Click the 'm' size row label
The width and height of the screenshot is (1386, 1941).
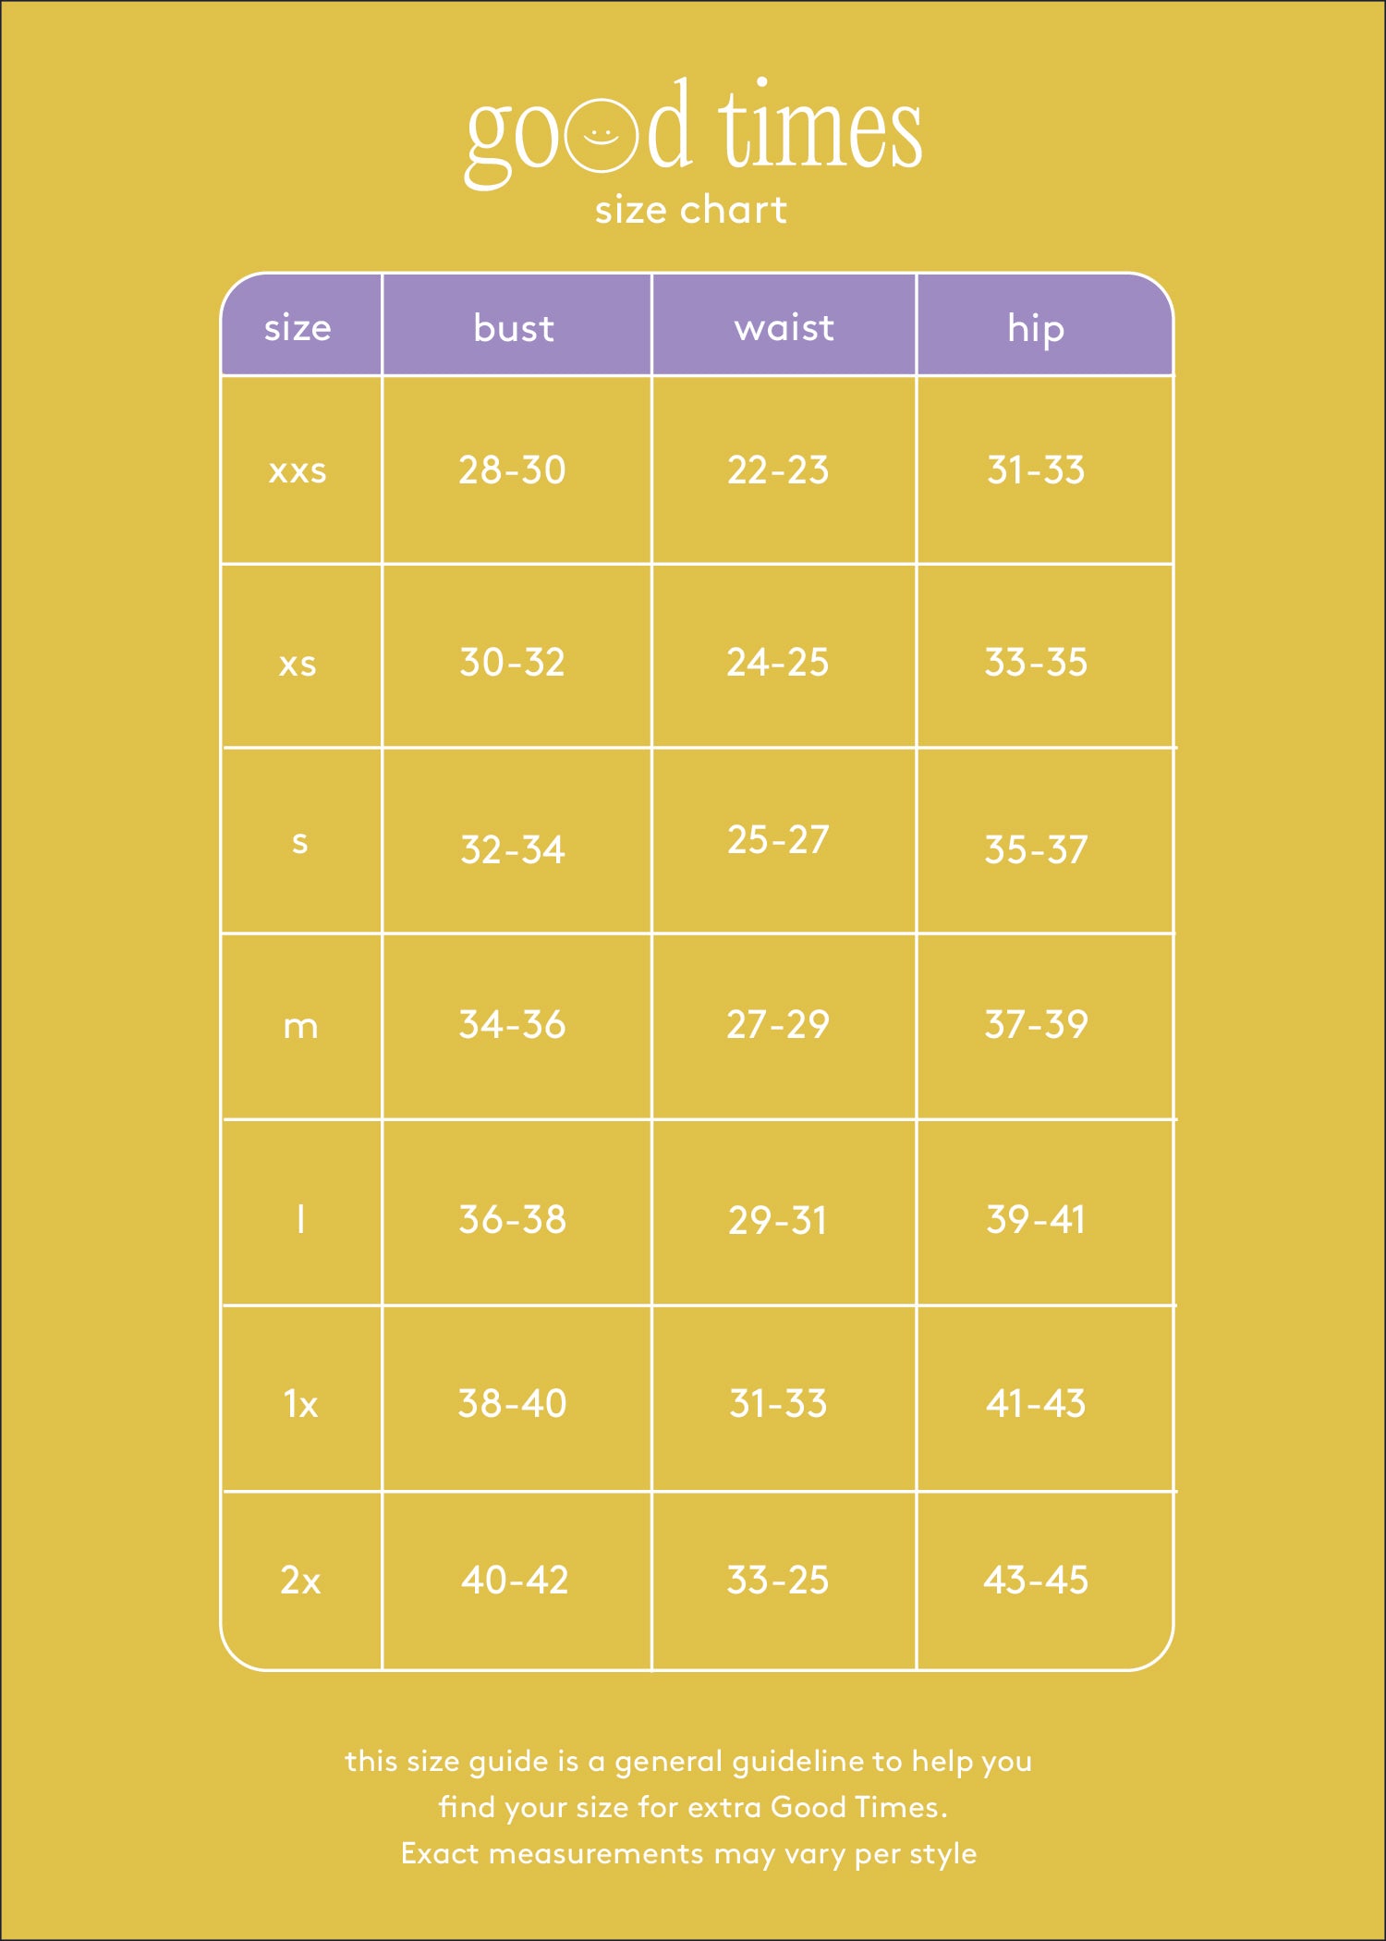click(300, 1027)
